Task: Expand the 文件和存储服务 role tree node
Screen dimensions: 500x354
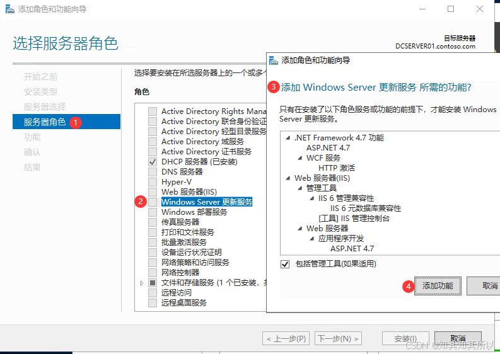Action: click(142, 283)
